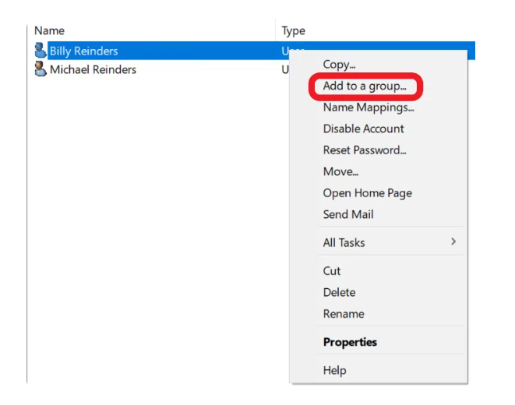This screenshot has width=515, height=405.
Task: Click Add to a group... menu entry
Action: point(364,86)
